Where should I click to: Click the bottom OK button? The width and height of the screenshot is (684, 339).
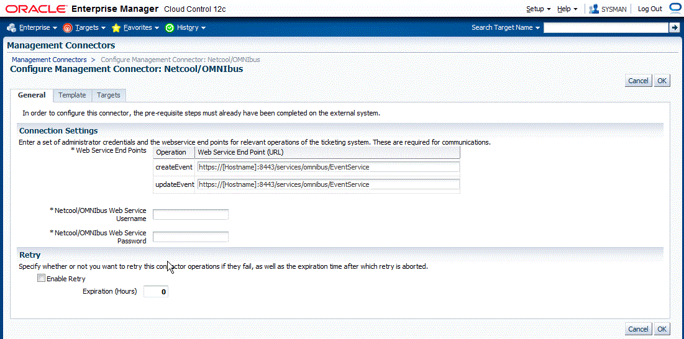coord(662,329)
